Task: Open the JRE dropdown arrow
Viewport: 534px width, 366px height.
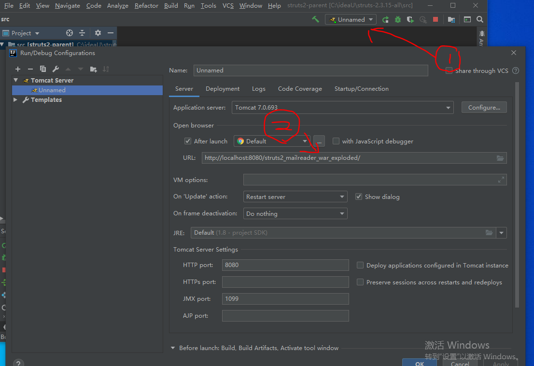Action: [x=501, y=233]
